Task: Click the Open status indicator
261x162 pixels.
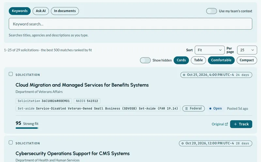Action: coord(215,108)
